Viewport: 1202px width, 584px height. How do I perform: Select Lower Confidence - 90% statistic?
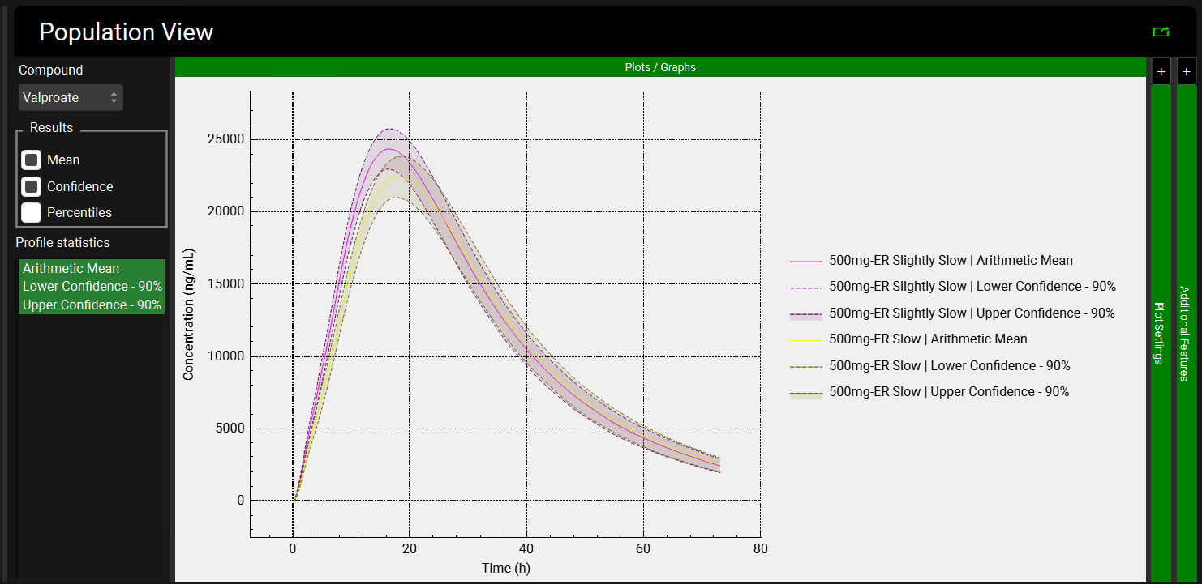tap(92, 287)
